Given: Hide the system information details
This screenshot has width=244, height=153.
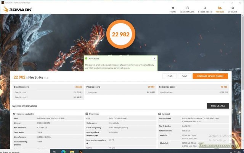Looking at the screenshot, I should click(218, 106).
